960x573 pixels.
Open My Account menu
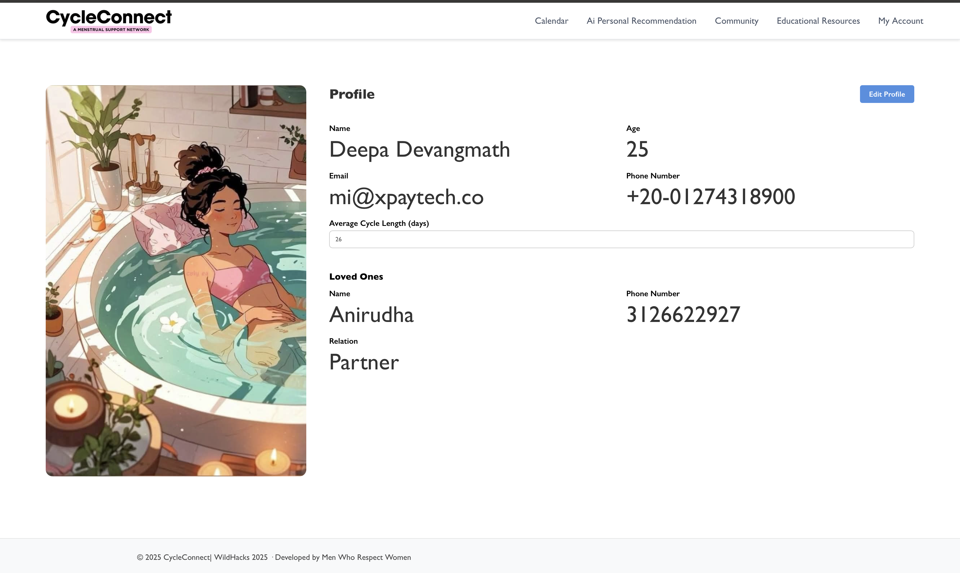pos(900,21)
